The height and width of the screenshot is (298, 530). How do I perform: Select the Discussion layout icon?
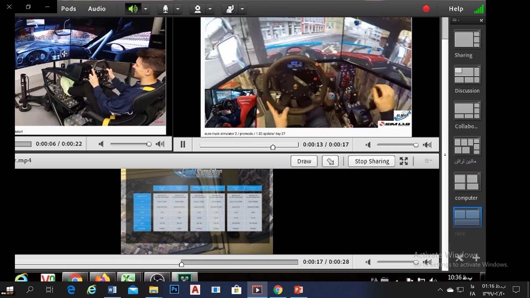467,75
